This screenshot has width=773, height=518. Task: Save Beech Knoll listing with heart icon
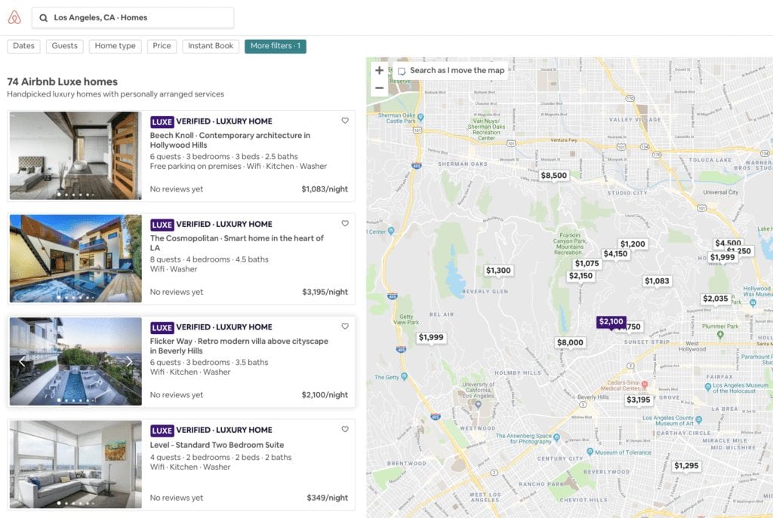345,121
